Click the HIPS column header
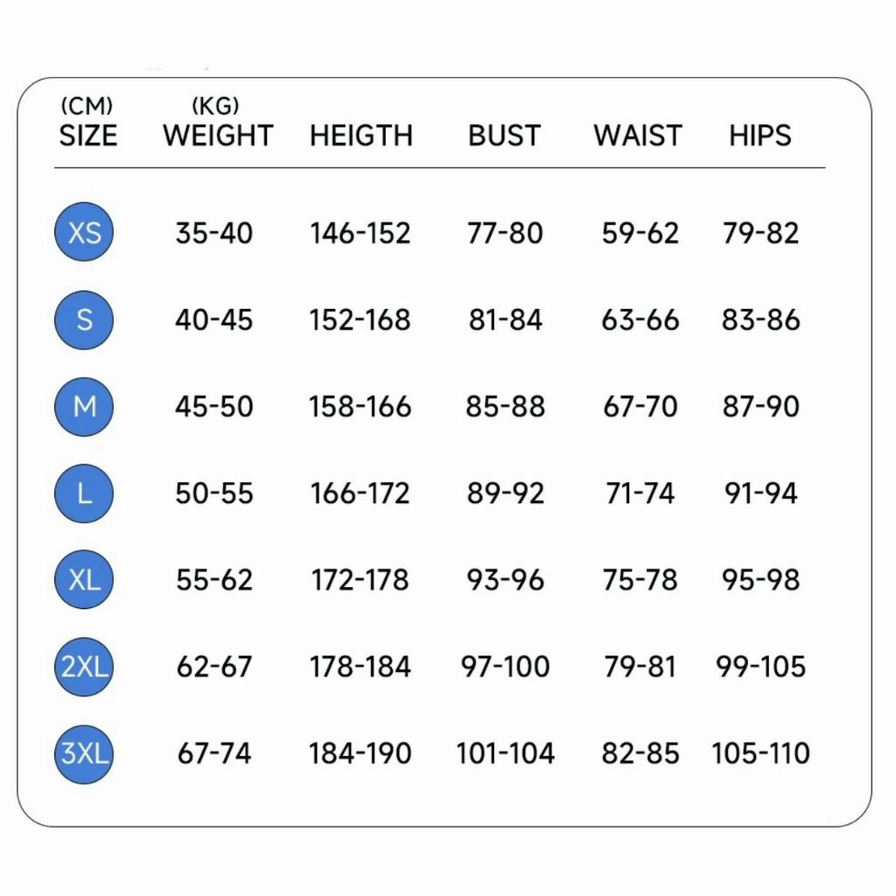 pos(759,136)
